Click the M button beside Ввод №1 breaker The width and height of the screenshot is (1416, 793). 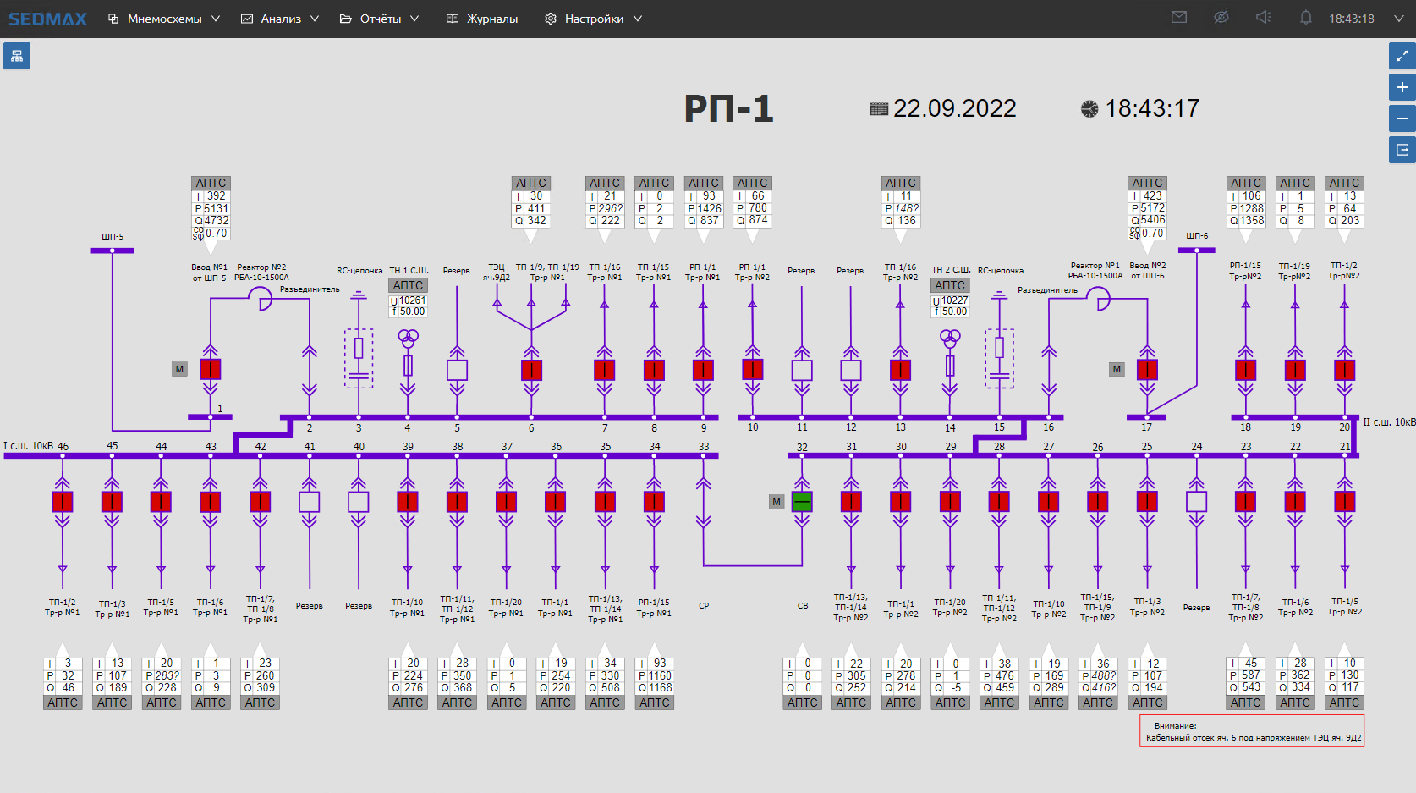(179, 369)
